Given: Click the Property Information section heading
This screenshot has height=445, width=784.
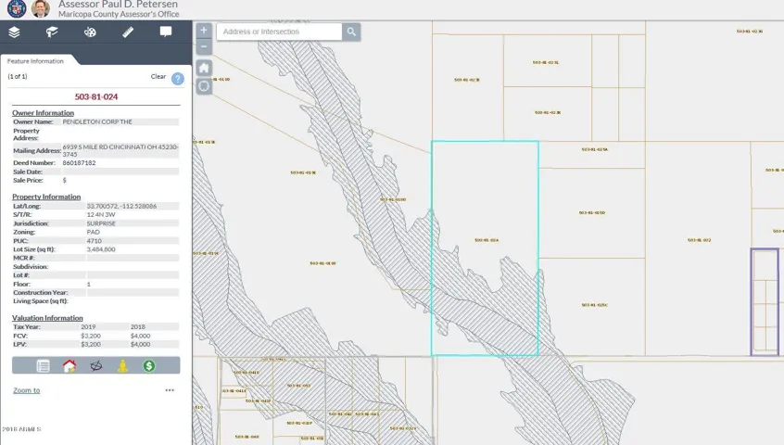Looking at the screenshot, I should [46, 197].
